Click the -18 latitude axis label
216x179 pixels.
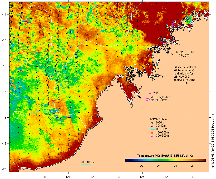tap(3, 118)
